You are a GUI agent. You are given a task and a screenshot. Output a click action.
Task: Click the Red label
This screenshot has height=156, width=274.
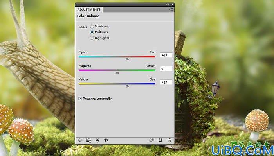[x=153, y=52]
